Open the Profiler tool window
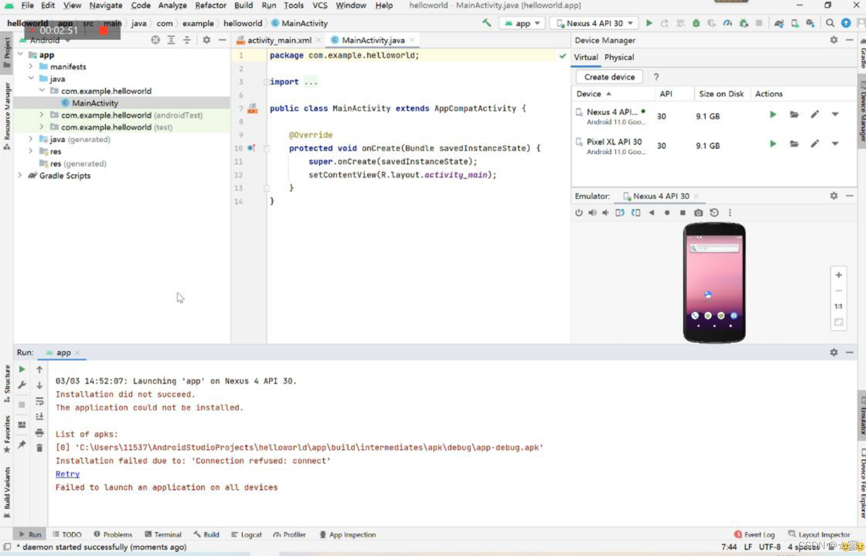 [x=289, y=535]
